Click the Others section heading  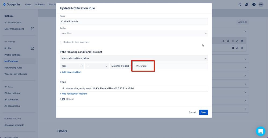point(62,131)
